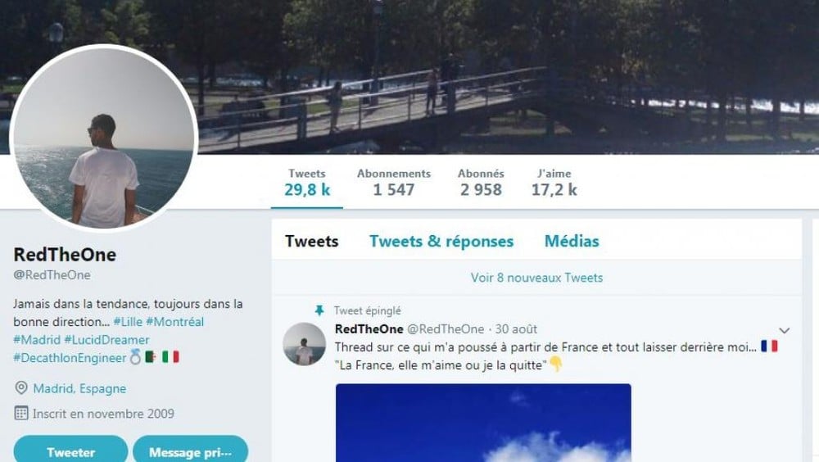The height and width of the screenshot is (462, 819).
Task: Click the calendar icon next to join date
Action: click(x=21, y=413)
